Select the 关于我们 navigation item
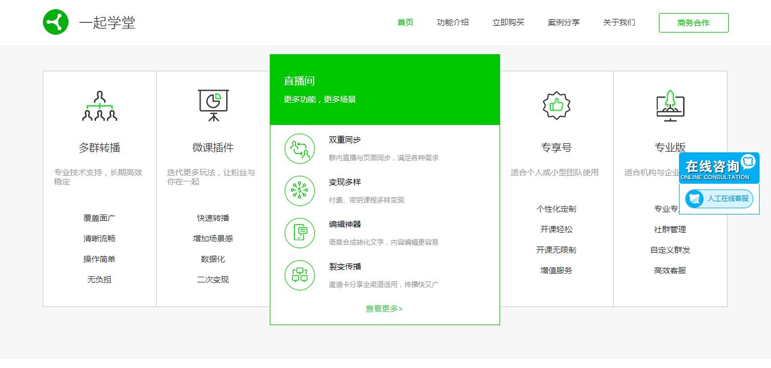The image size is (771, 368). [x=618, y=23]
